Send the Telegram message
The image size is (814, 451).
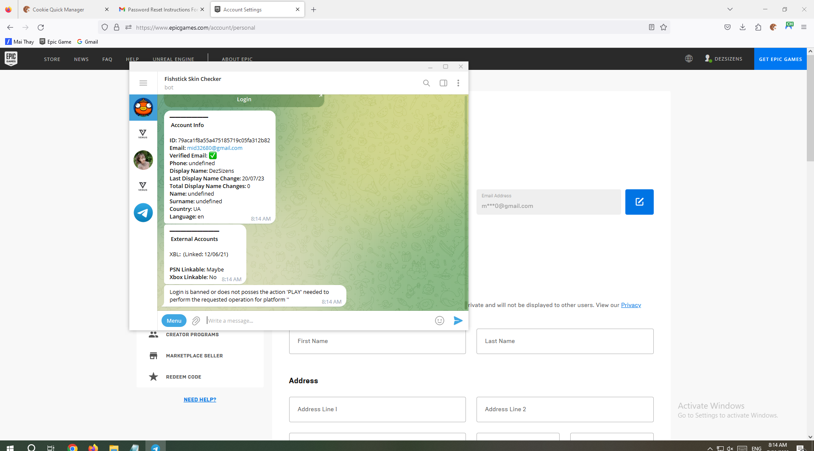coord(458,321)
